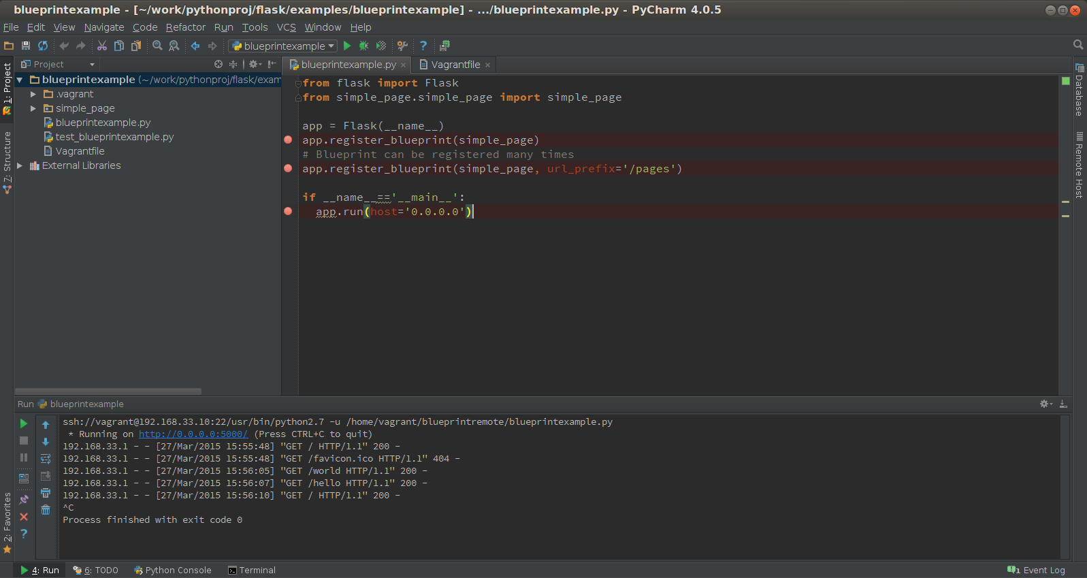
Task: Click the Stop square in Run panel
Action: click(x=24, y=440)
